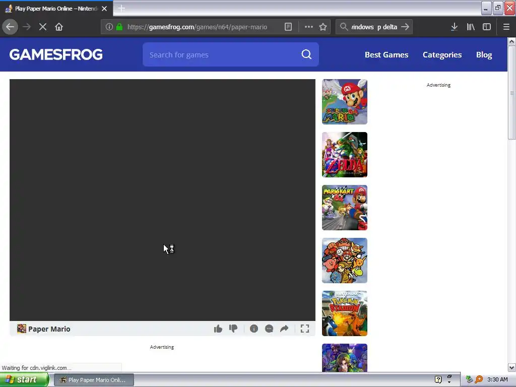This screenshot has width=516, height=387.
Task: Open the Categories menu link
Action: [x=442, y=54]
